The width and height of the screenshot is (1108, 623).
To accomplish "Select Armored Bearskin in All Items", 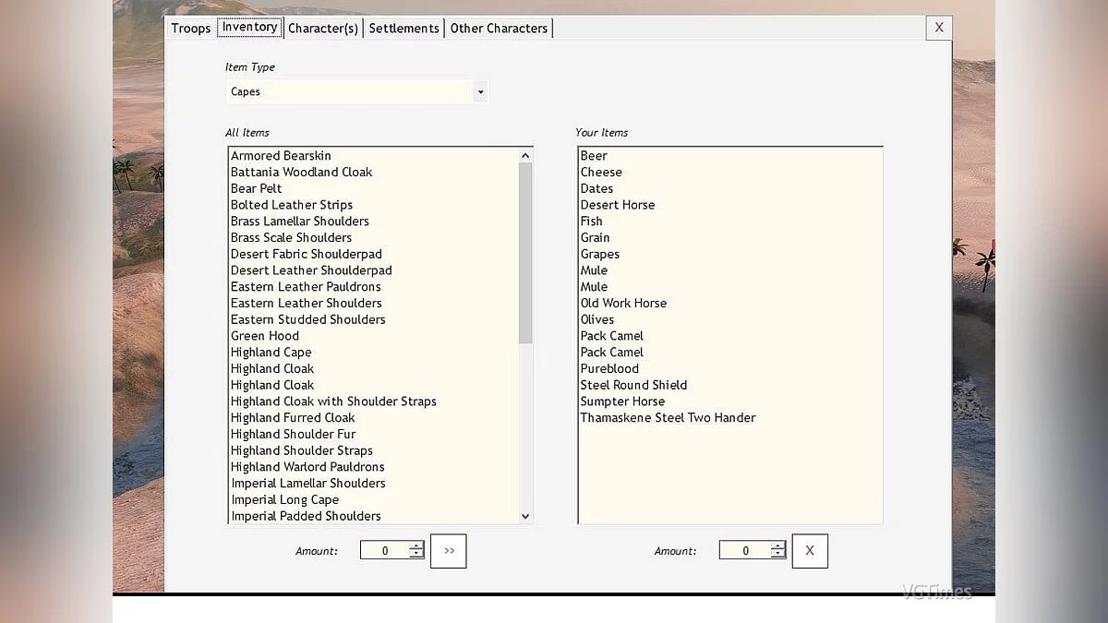I will (x=281, y=156).
